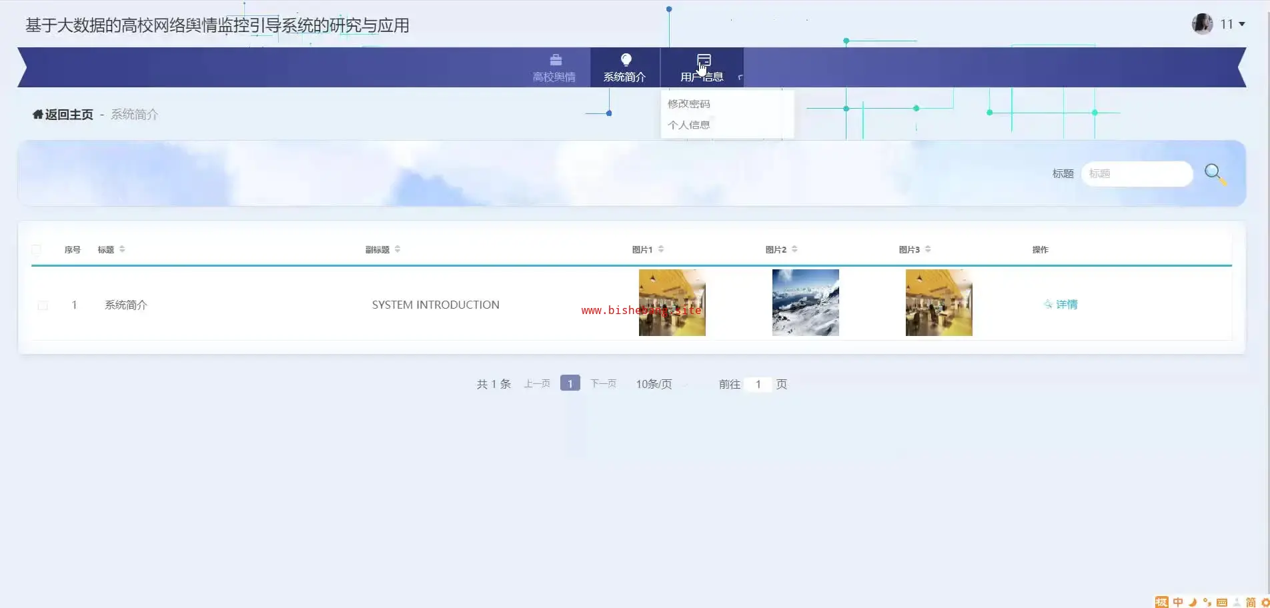The image size is (1270, 608).
Task: Expand the user account dropdown arrow
Action: (1242, 24)
